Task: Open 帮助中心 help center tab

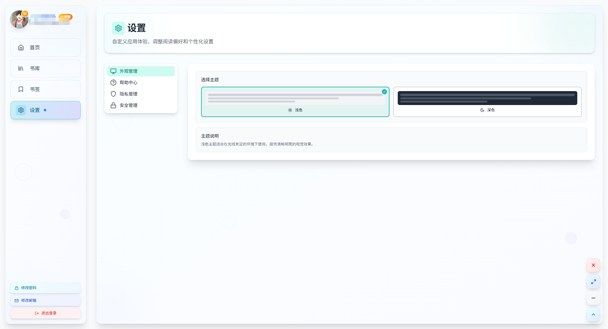Action: tap(141, 83)
